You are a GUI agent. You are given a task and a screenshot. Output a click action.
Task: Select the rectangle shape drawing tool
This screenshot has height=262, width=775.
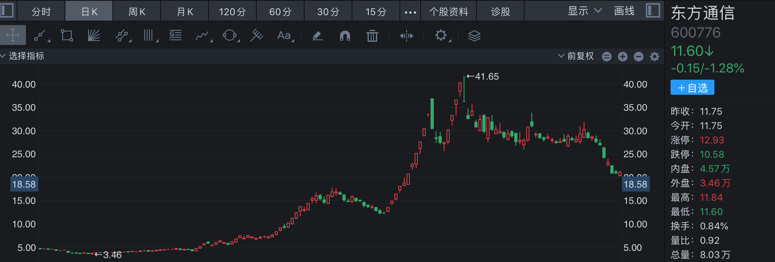coord(67,36)
